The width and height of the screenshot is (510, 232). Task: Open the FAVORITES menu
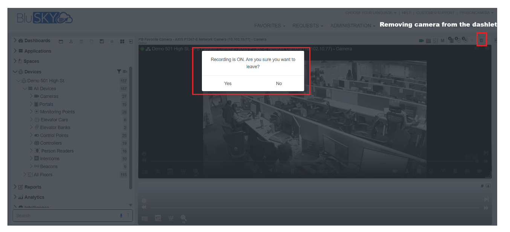coord(267,26)
